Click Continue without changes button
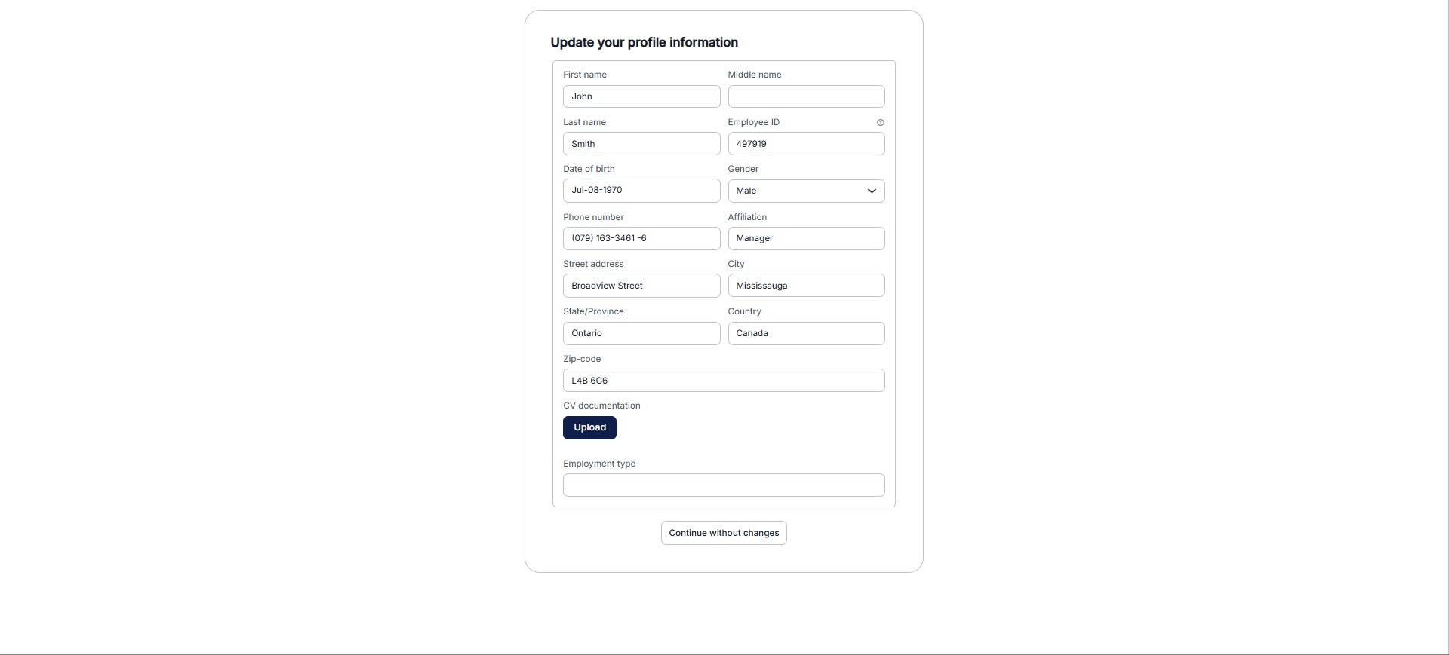1449x655 pixels. [724, 533]
